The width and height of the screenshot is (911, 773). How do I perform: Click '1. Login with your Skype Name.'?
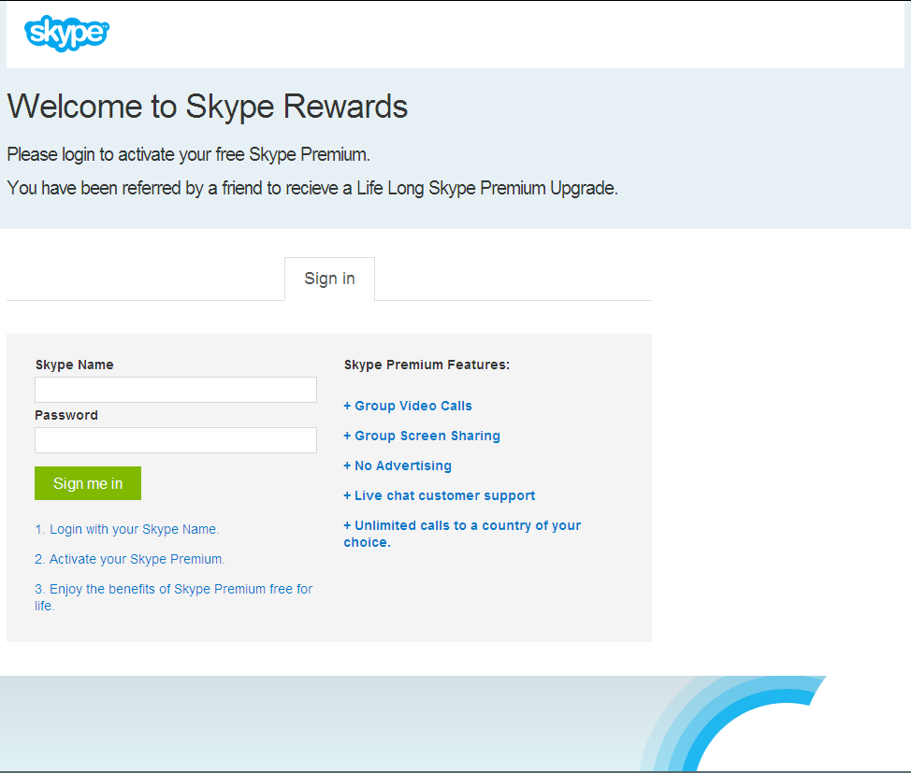126,529
